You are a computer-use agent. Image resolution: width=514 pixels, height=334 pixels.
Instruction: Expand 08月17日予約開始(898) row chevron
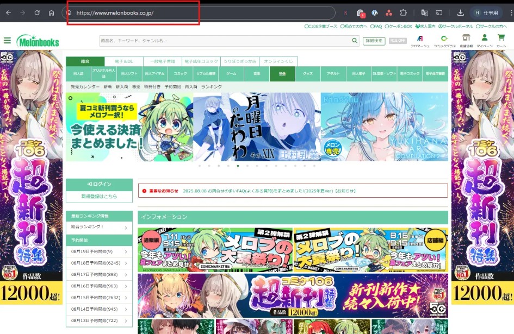(126, 274)
